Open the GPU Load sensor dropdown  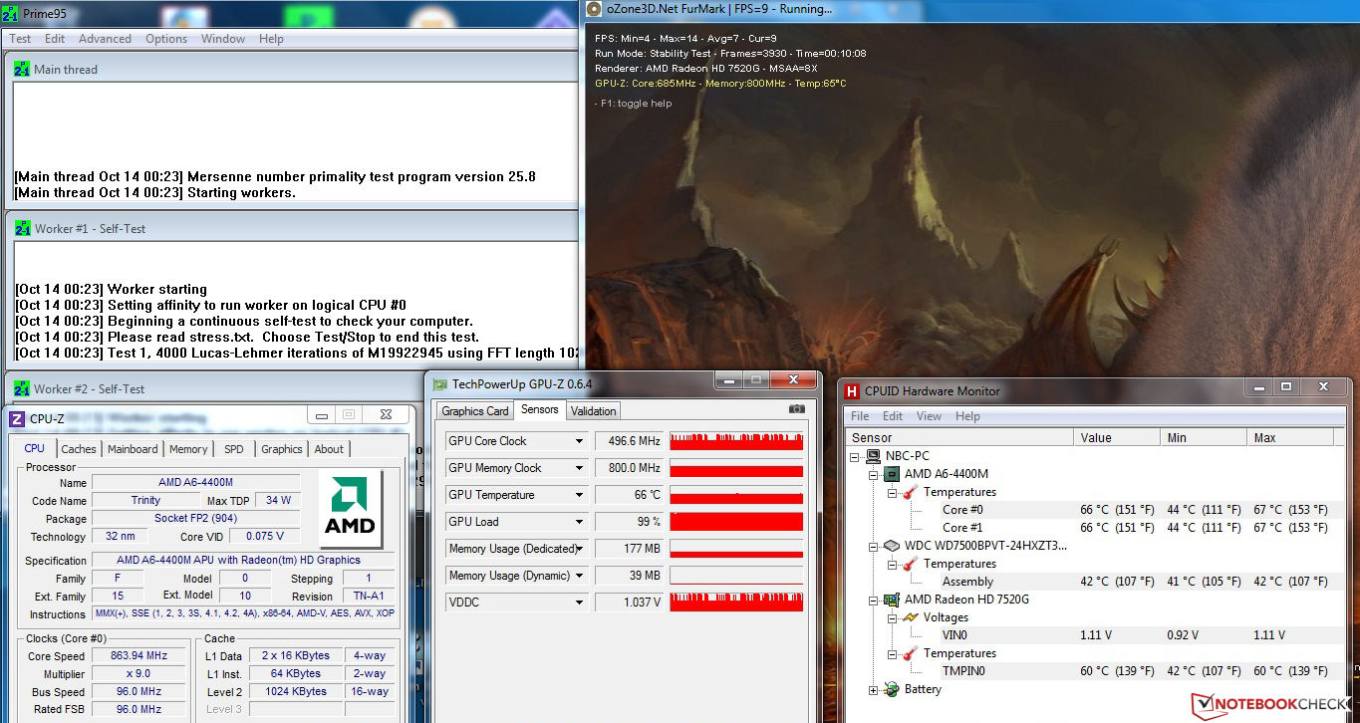pyautogui.click(x=579, y=522)
